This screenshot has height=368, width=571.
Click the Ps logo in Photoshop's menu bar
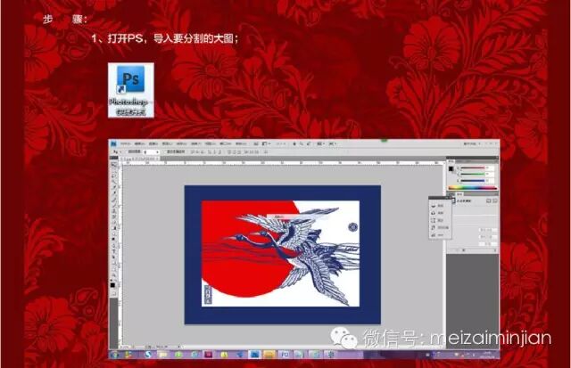pos(113,143)
